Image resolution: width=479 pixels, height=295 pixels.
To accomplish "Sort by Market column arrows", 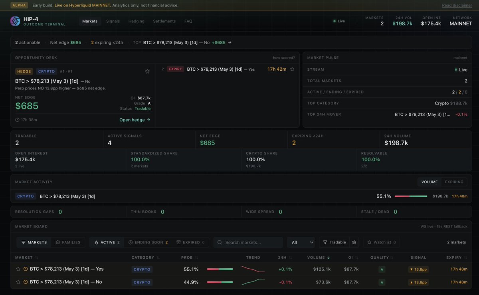I will tap(37, 257).
